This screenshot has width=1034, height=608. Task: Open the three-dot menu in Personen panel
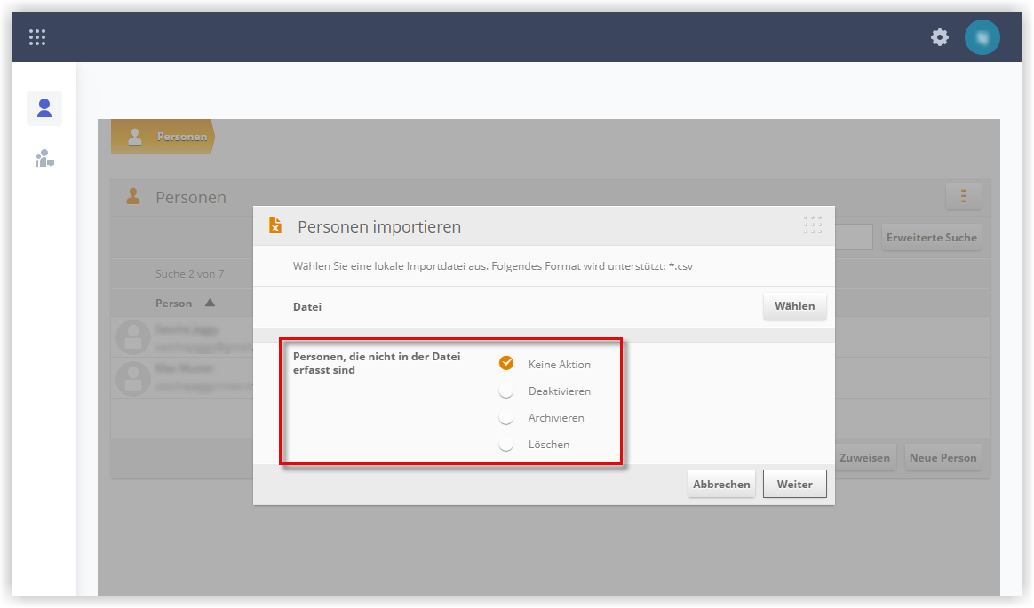coord(964,196)
